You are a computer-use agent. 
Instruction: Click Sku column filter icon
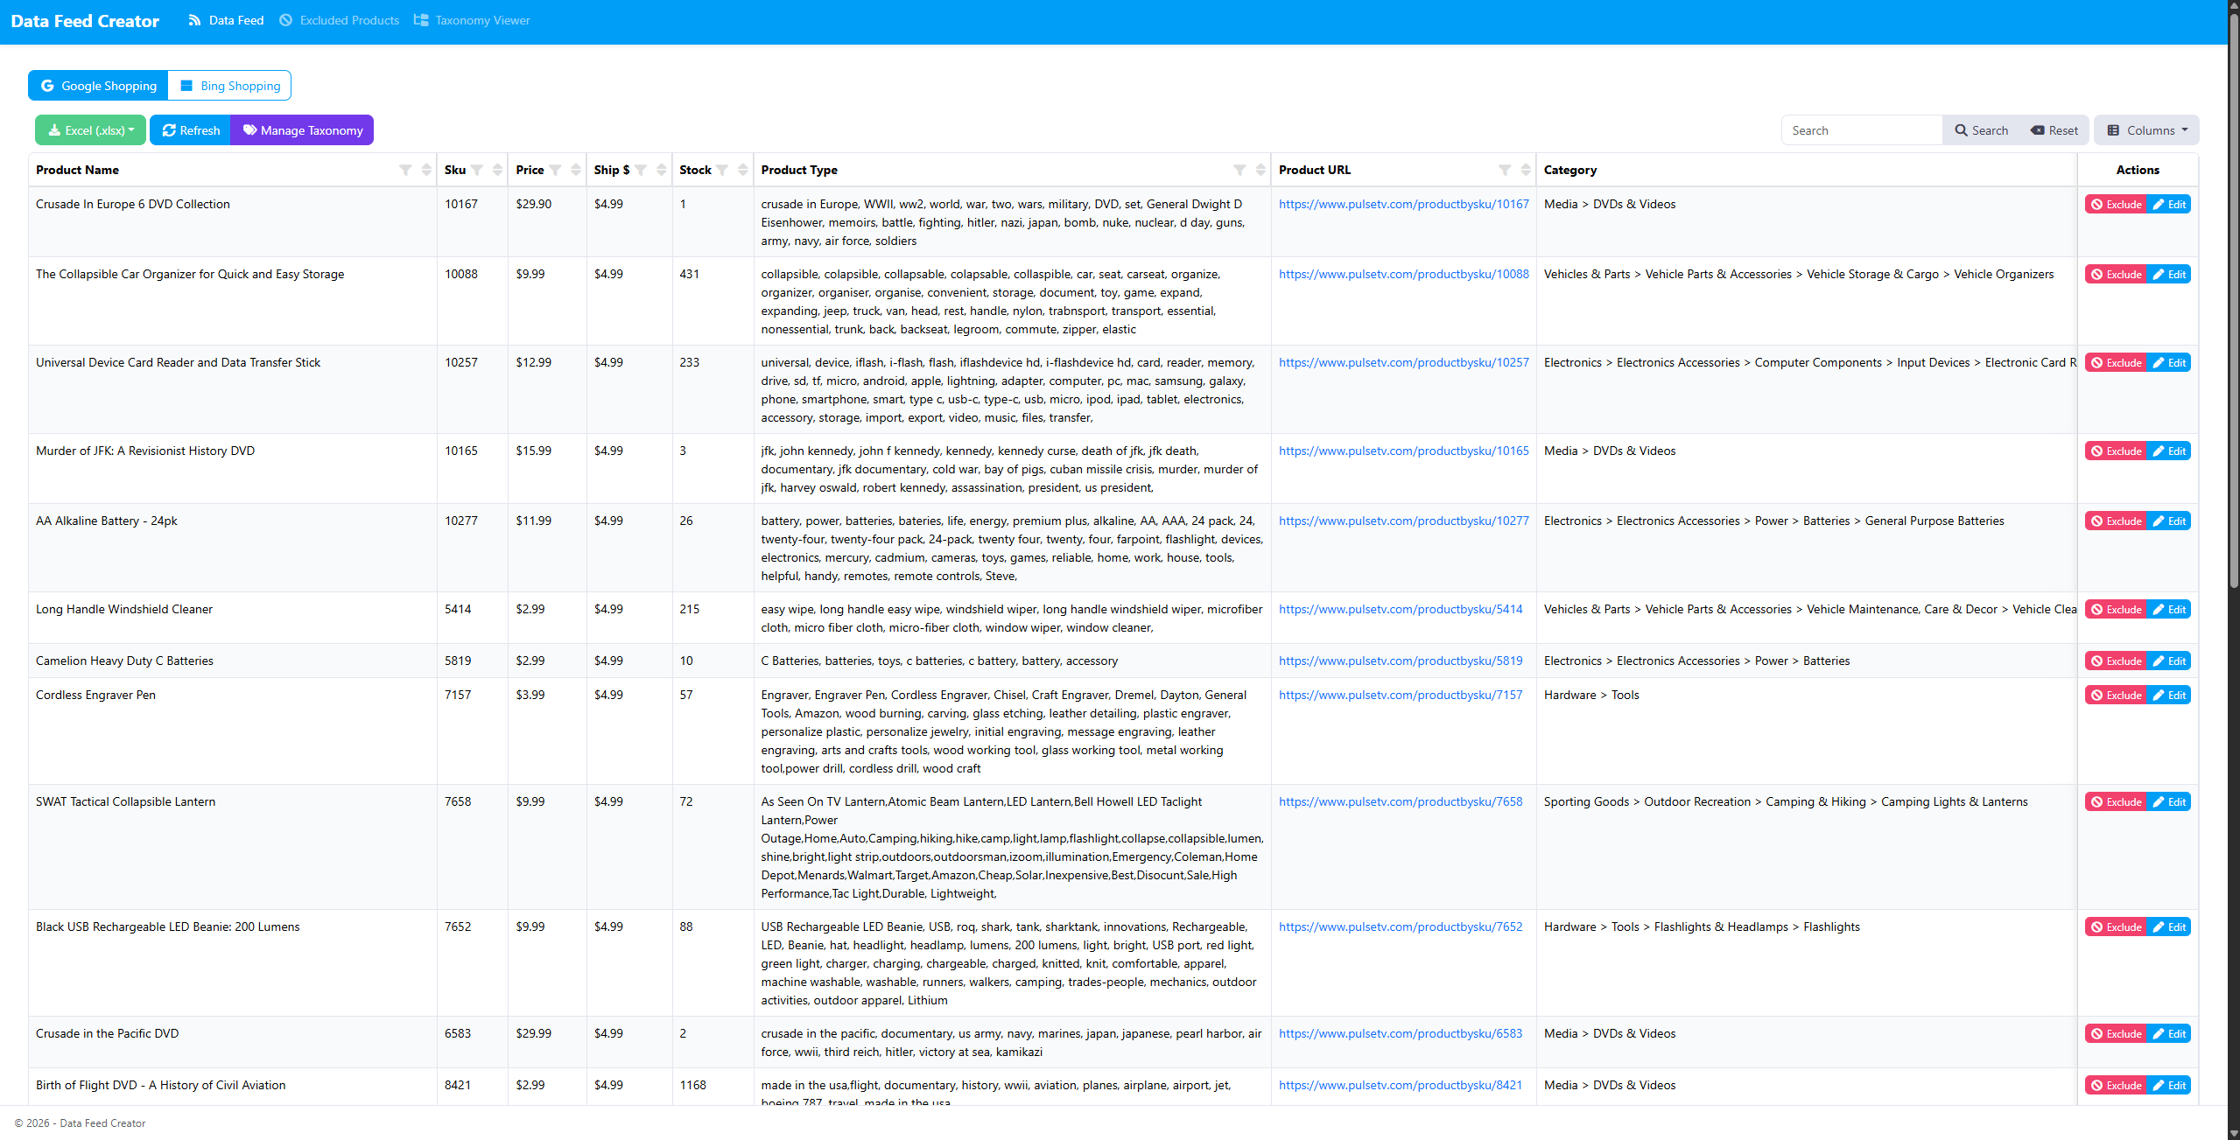[477, 170]
